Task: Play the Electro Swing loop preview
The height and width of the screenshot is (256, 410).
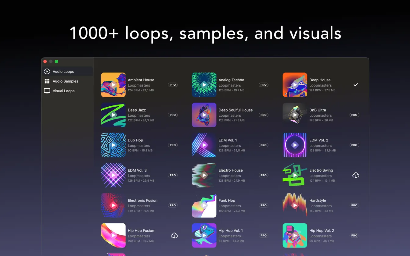Action: click(x=295, y=175)
